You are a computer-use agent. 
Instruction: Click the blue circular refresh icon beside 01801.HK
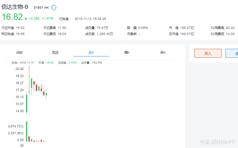[x=54, y=7]
